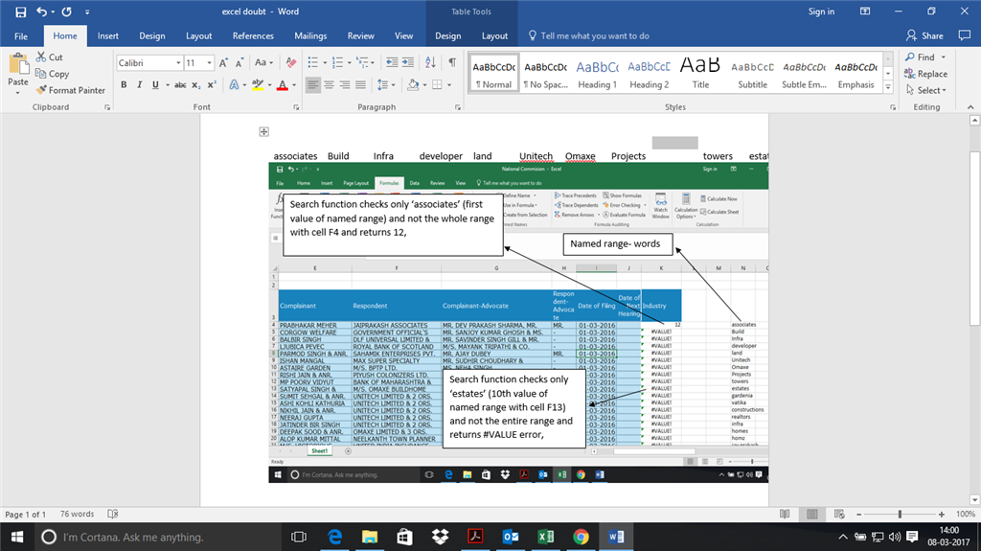Open the Word comments icon
Screen dimensions: 981x551
(964, 35)
